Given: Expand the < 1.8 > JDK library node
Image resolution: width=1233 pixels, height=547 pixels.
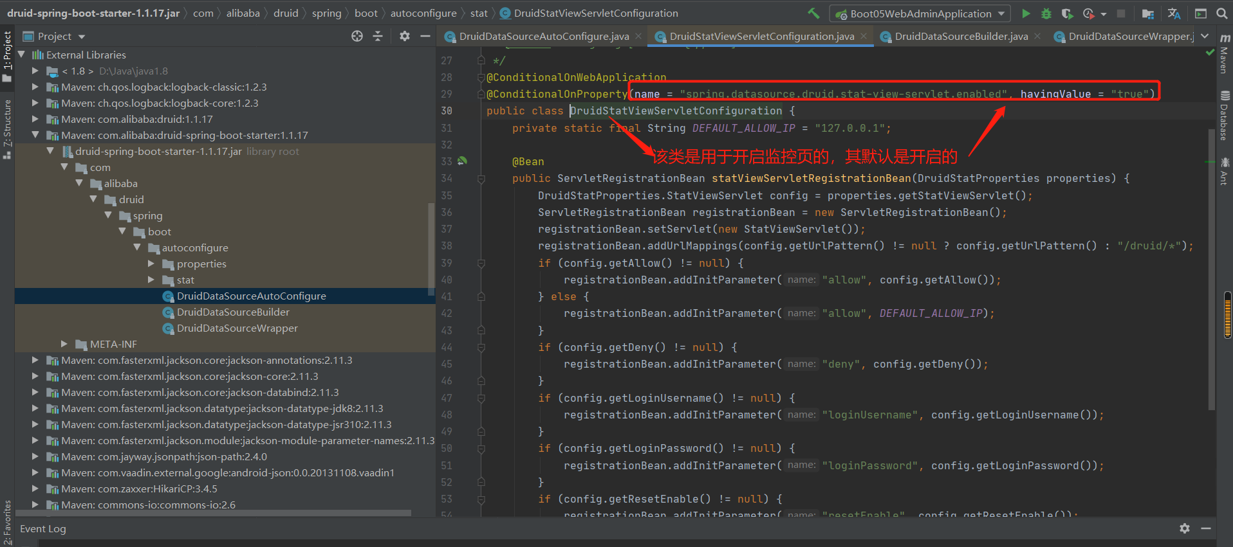Looking at the screenshot, I should click(36, 71).
